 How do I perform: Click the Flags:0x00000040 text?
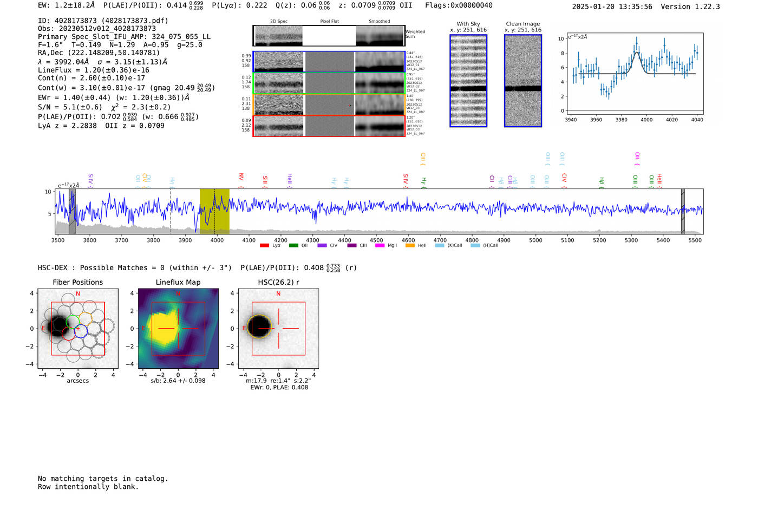pyautogui.click(x=459, y=5)
